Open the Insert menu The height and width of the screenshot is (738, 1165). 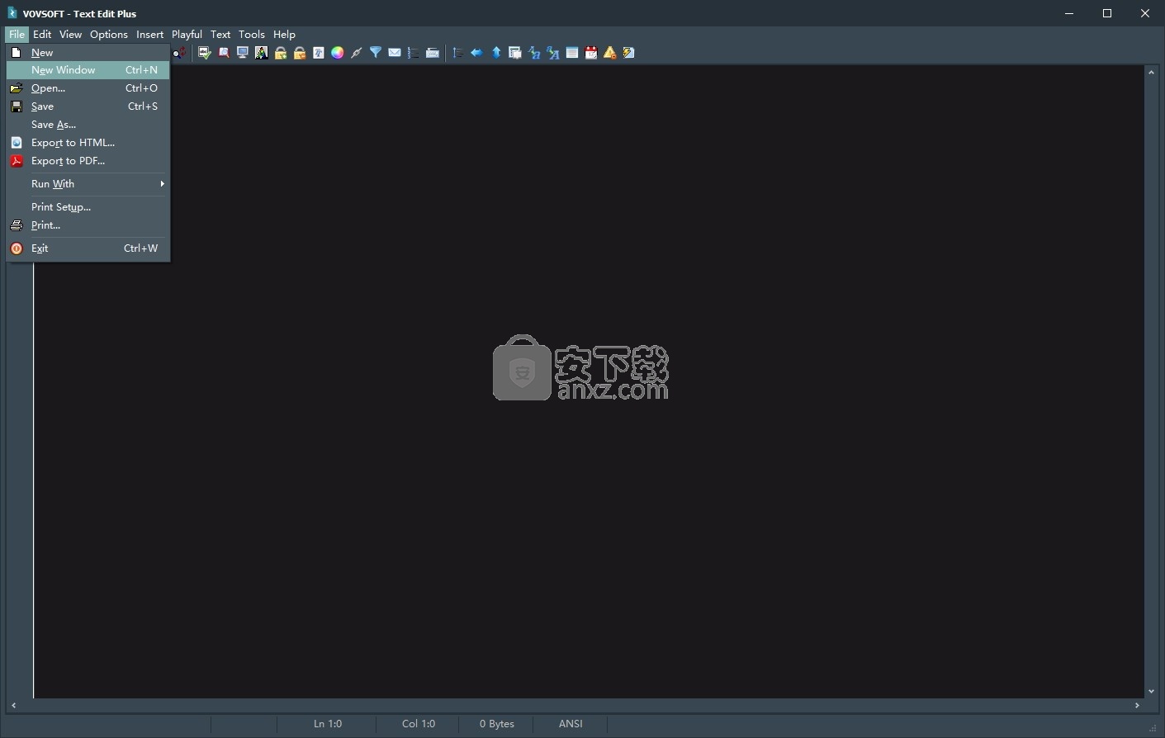[149, 35]
